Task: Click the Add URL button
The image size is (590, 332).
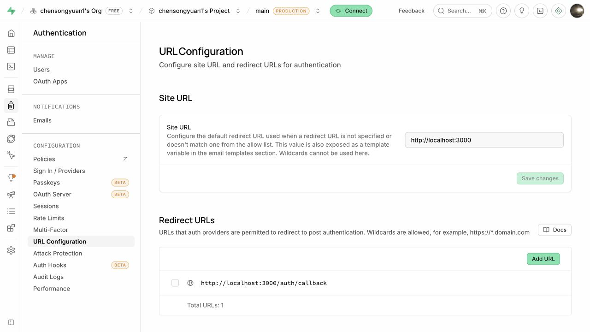Action: click(543, 259)
